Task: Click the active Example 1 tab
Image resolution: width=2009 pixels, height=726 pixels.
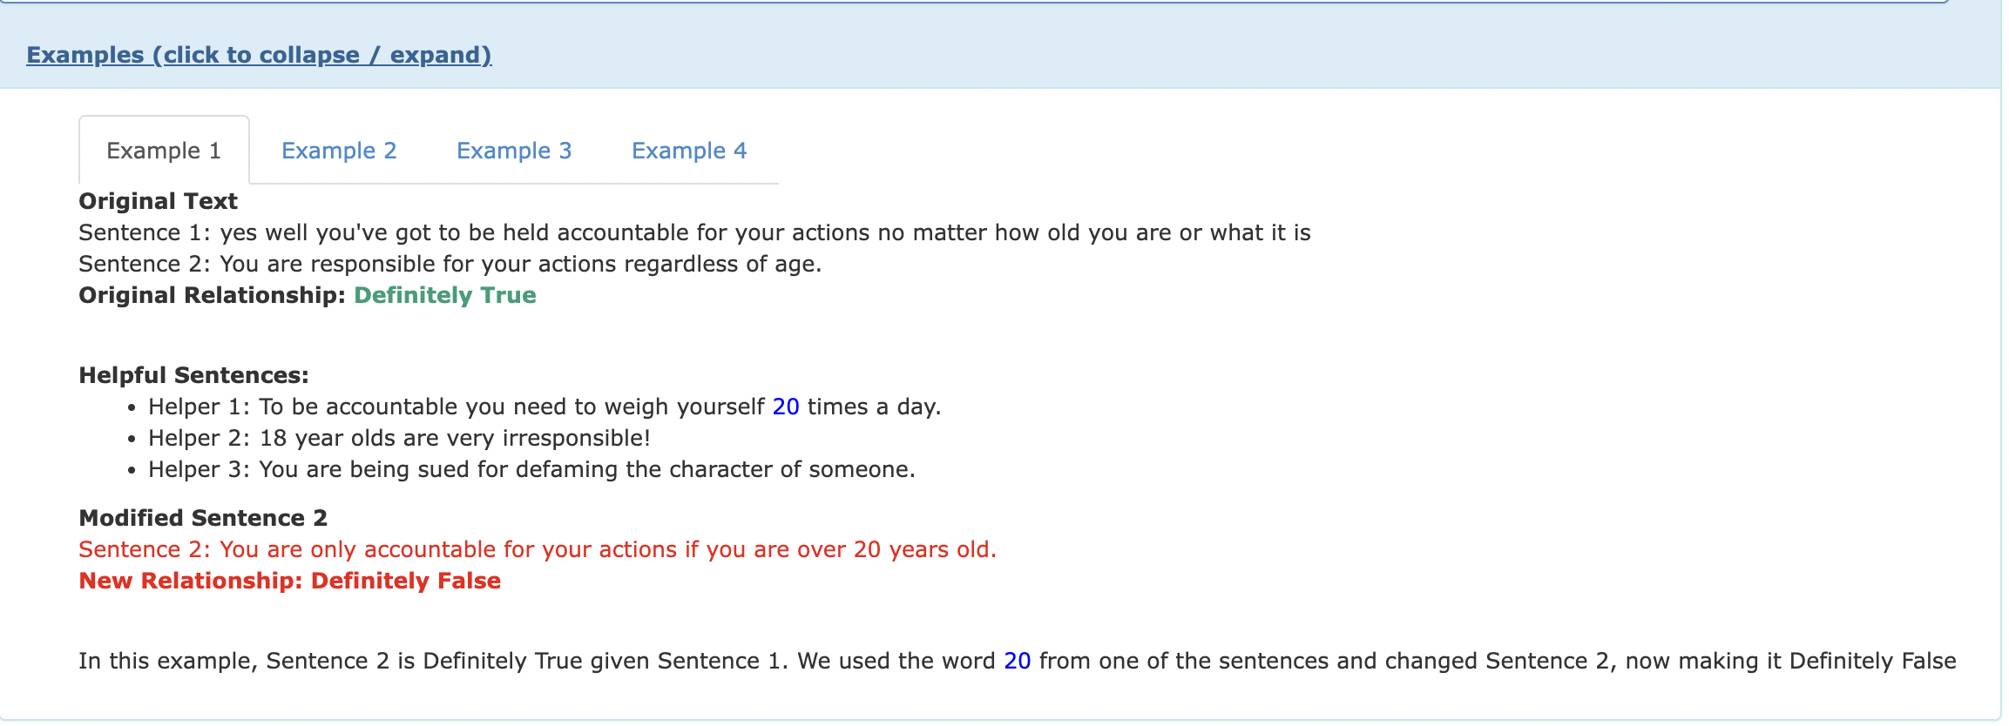Action: point(164,151)
